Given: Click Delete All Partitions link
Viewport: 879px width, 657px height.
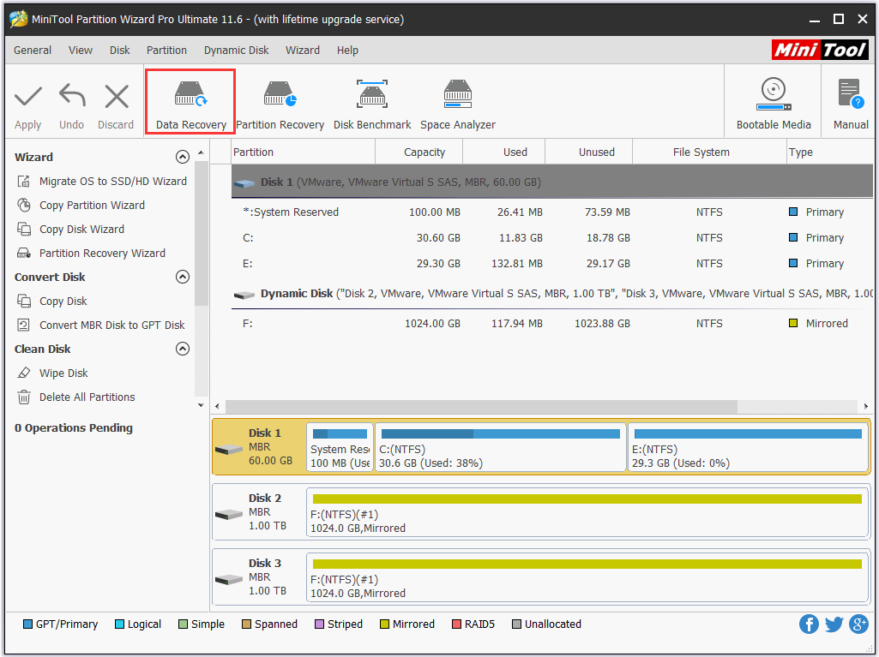Looking at the screenshot, I should click(x=87, y=397).
